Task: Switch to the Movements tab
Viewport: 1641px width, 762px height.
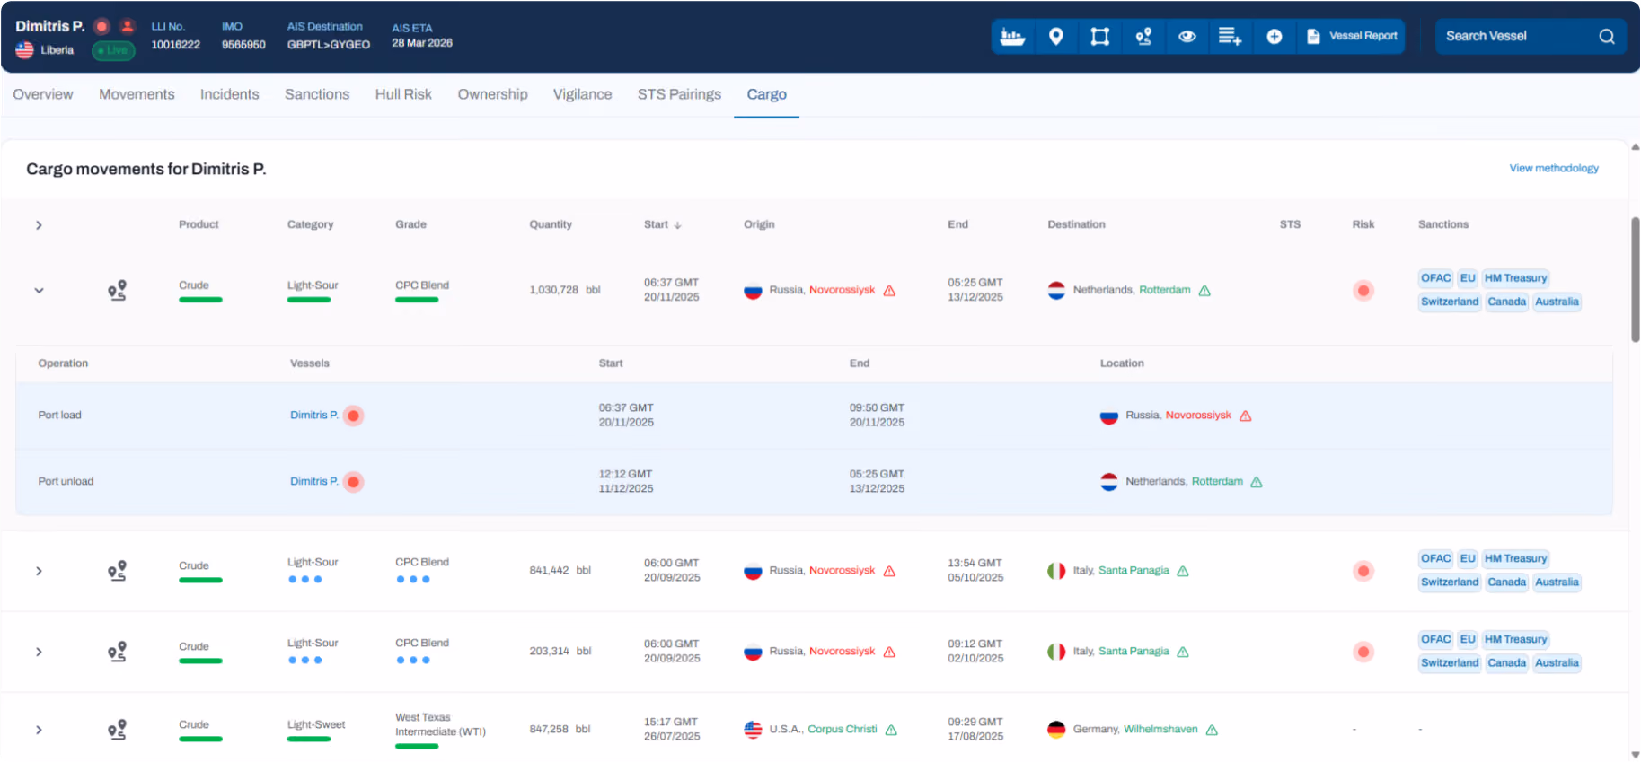Action: tap(137, 94)
